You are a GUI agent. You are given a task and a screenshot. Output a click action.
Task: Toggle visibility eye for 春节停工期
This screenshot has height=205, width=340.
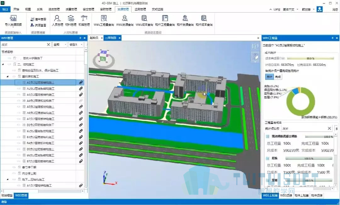(x=14, y=167)
